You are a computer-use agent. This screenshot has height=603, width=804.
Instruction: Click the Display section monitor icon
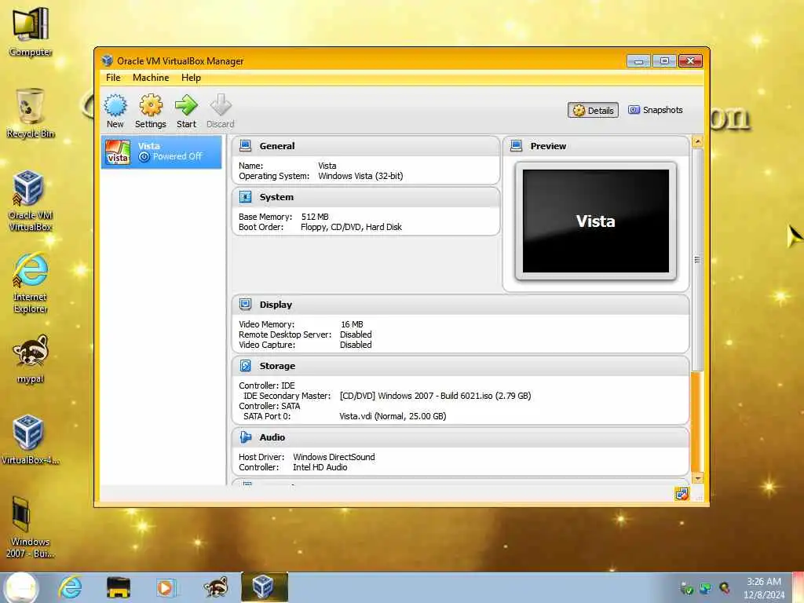[246, 305]
